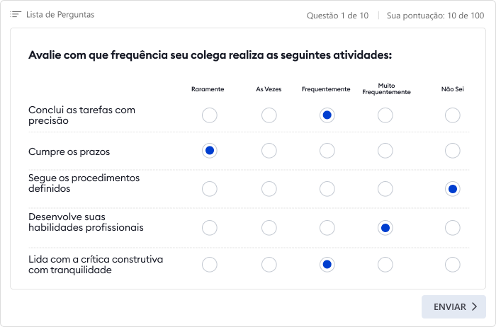The image size is (496, 327).
Task: Mark Não Sei for Conclui as tarefas com precisão
Action: click(453, 115)
